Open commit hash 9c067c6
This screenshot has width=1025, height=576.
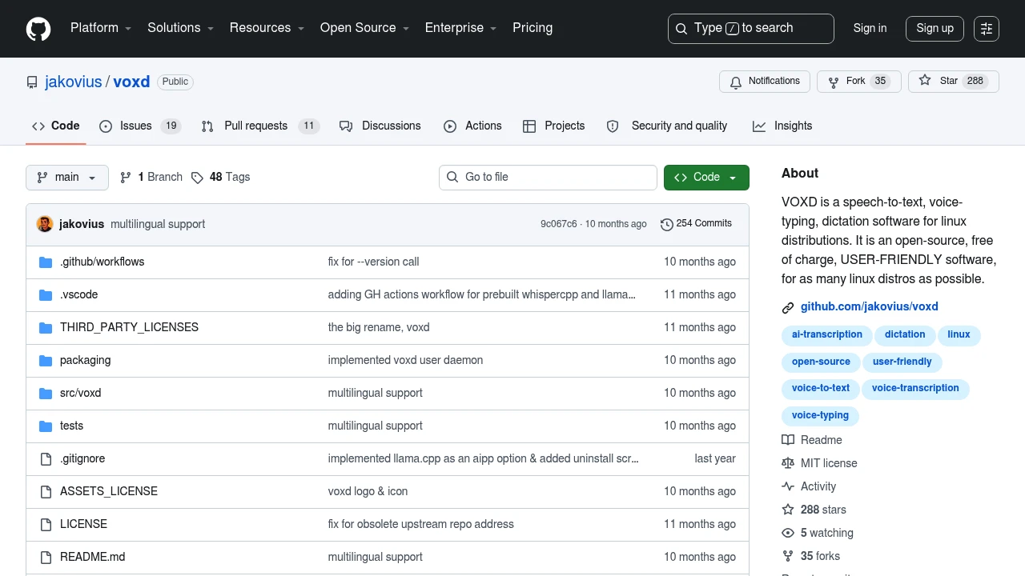point(558,224)
